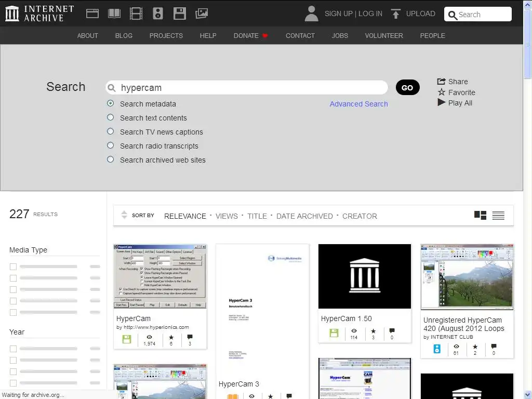532x399 pixels.
Task: Open the CONTACT menu item
Action: pos(300,36)
